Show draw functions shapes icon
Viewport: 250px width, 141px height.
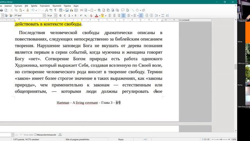143,10
